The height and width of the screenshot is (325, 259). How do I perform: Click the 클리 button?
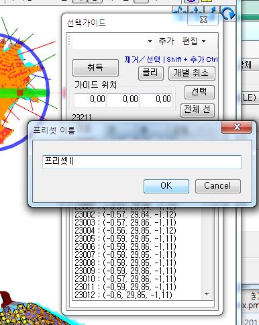151,73
